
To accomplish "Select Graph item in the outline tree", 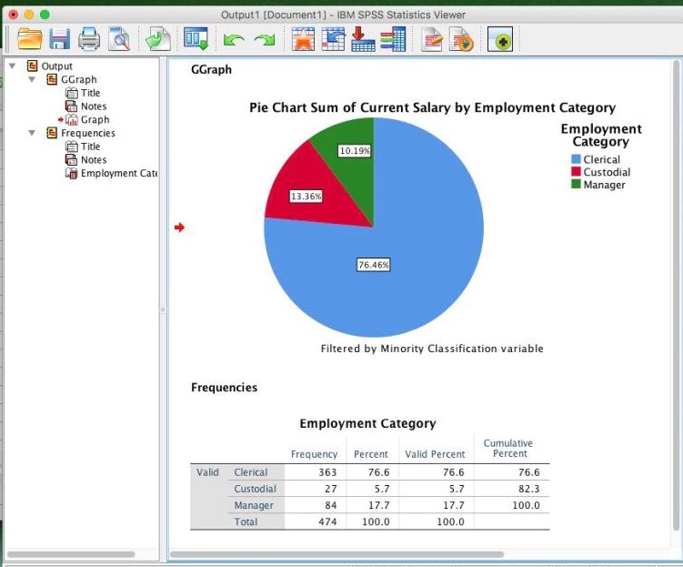I will 94,120.
